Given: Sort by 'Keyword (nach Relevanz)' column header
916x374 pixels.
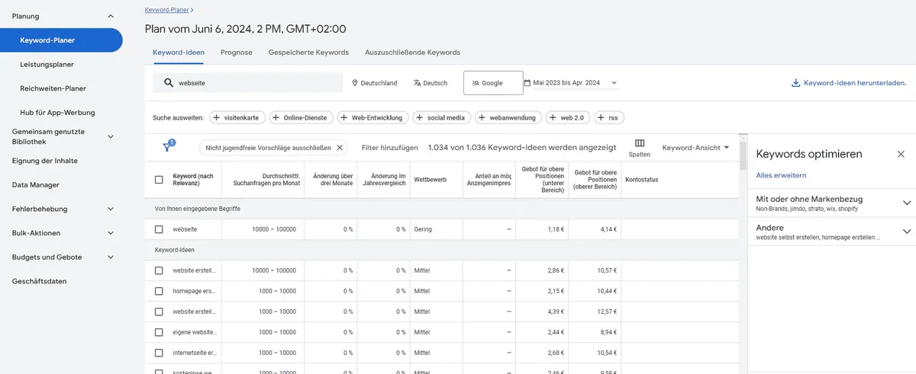Looking at the screenshot, I should [193, 180].
